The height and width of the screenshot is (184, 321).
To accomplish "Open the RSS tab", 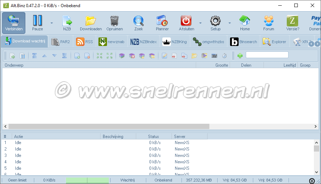I will pos(84,42).
